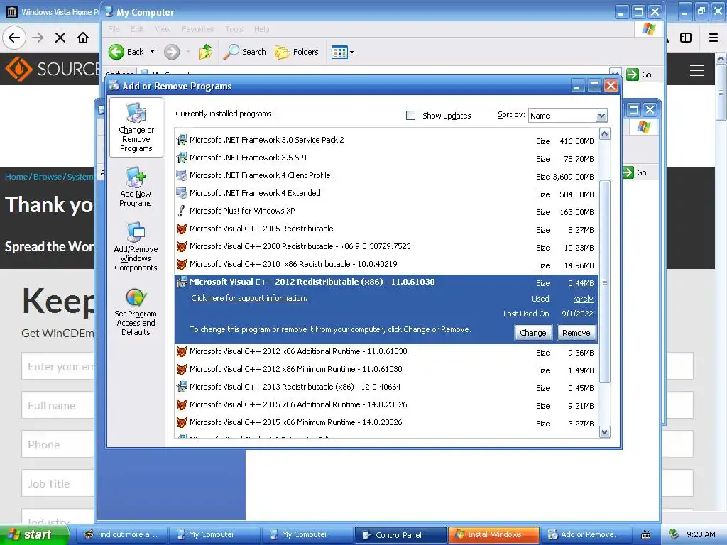The height and width of the screenshot is (545, 727).
Task: Select Visual C++ 2008 Redistributable x86 row
Action: [386, 246]
